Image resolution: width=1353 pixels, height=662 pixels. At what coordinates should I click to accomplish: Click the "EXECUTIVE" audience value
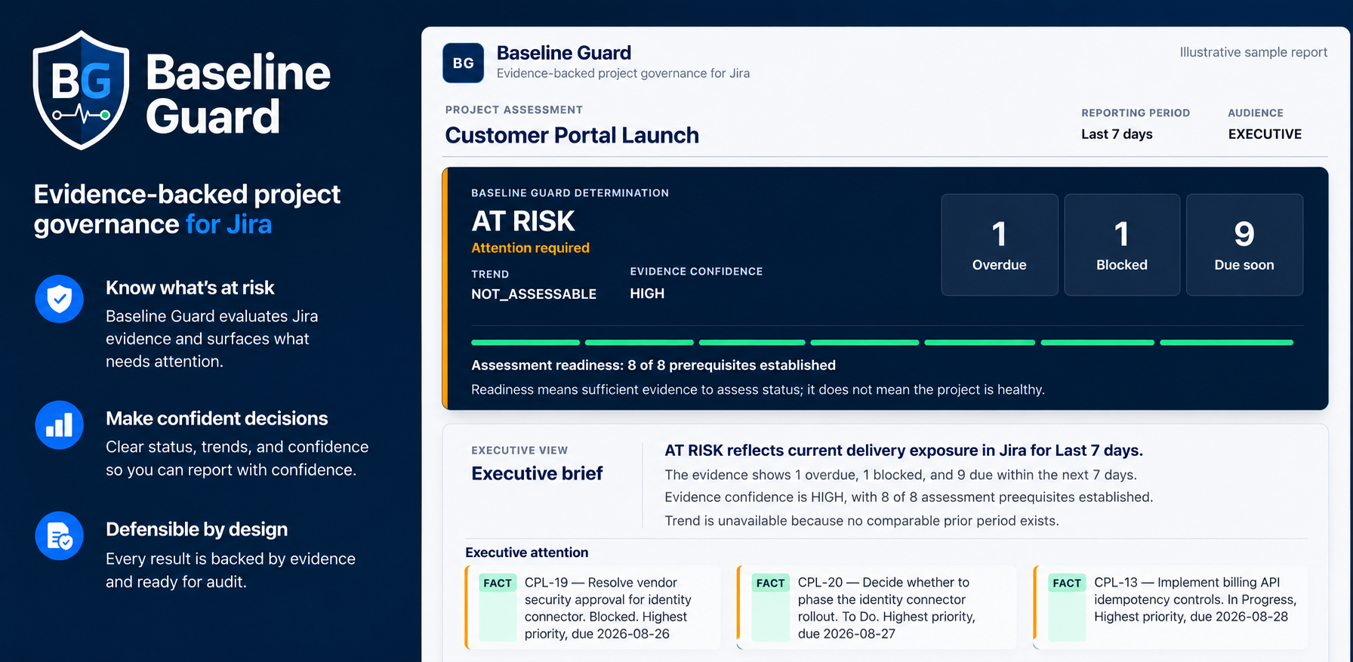[1265, 134]
